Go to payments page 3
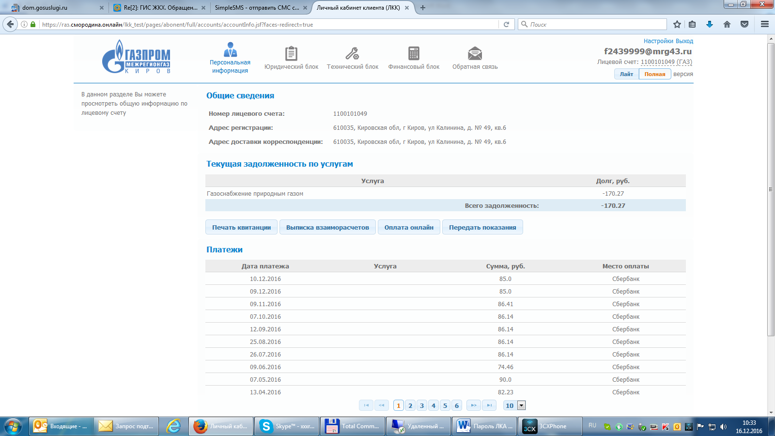Image resolution: width=775 pixels, height=436 pixels. [x=422, y=405]
